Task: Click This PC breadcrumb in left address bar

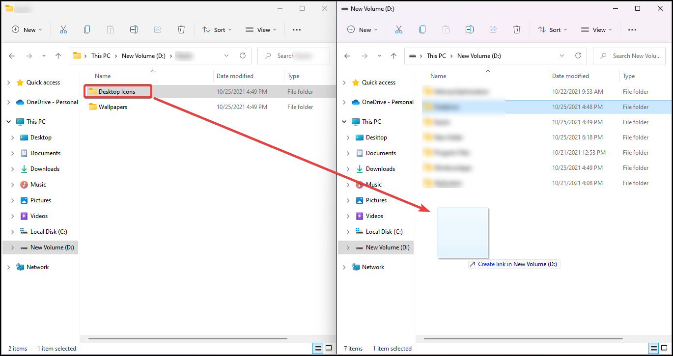Action: pos(101,56)
